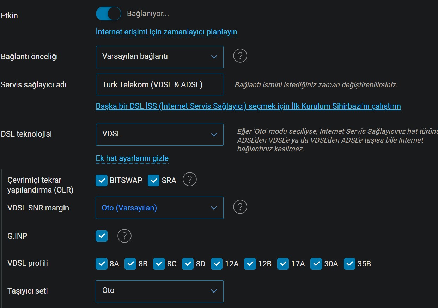Viewport: 438px width, 308px height.
Task: Click help icon beside VDSL SNR margin
Action: coord(240,207)
